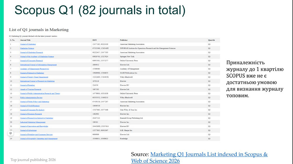This screenshot has height=164, width=293.
Task: Click the Annals of Tourism Research link
Action: pyautogui.click(x=30, y=89)
